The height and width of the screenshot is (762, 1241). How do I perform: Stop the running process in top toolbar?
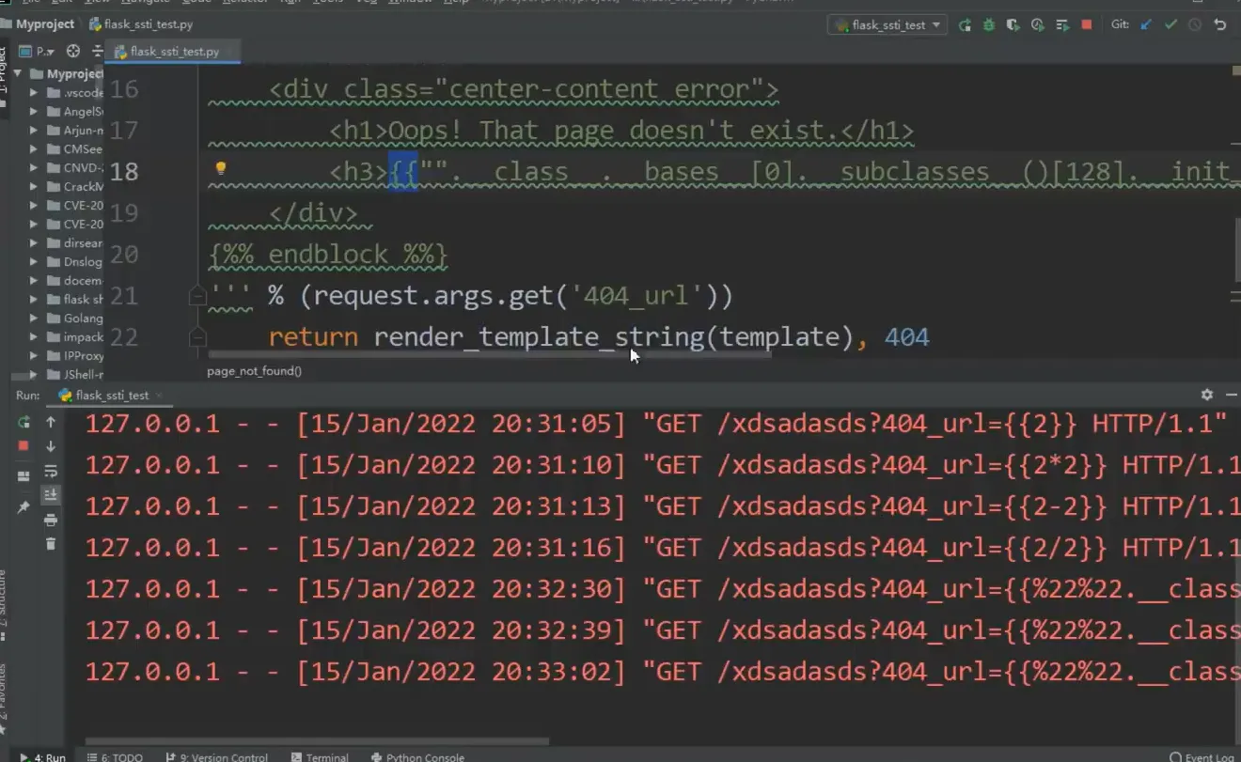pos(1087,25)
